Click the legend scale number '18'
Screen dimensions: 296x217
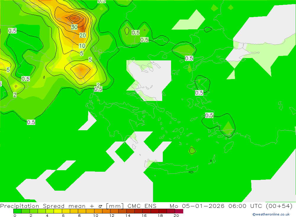pos(160,216)
